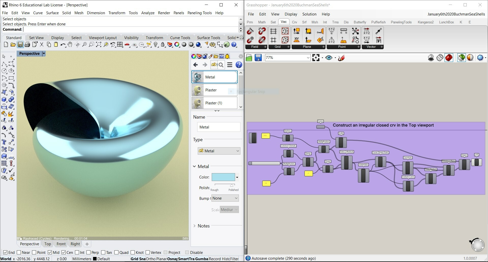Click the Polish slider marker near Polished

(232, 186)
